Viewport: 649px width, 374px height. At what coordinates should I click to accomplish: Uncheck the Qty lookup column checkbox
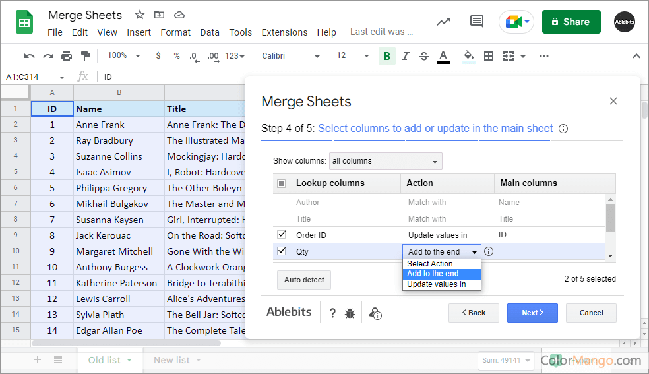(x=282, y=251)
